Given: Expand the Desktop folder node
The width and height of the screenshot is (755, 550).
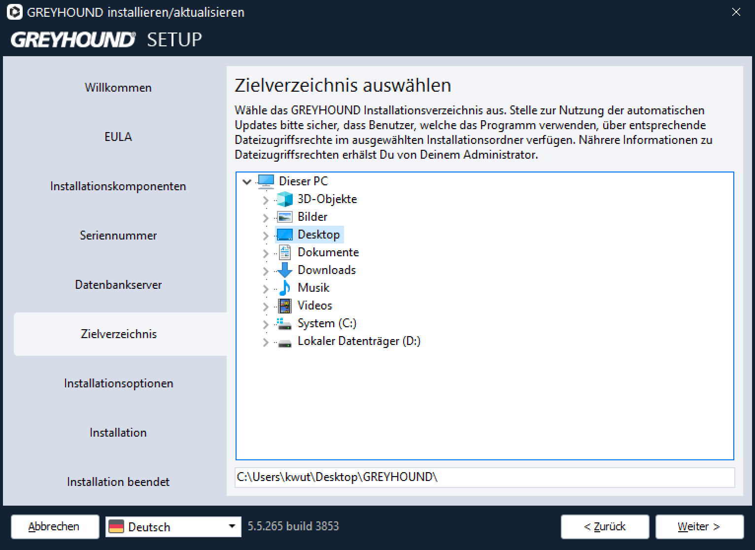Looking at the screenshot, I should coord(266,235).
